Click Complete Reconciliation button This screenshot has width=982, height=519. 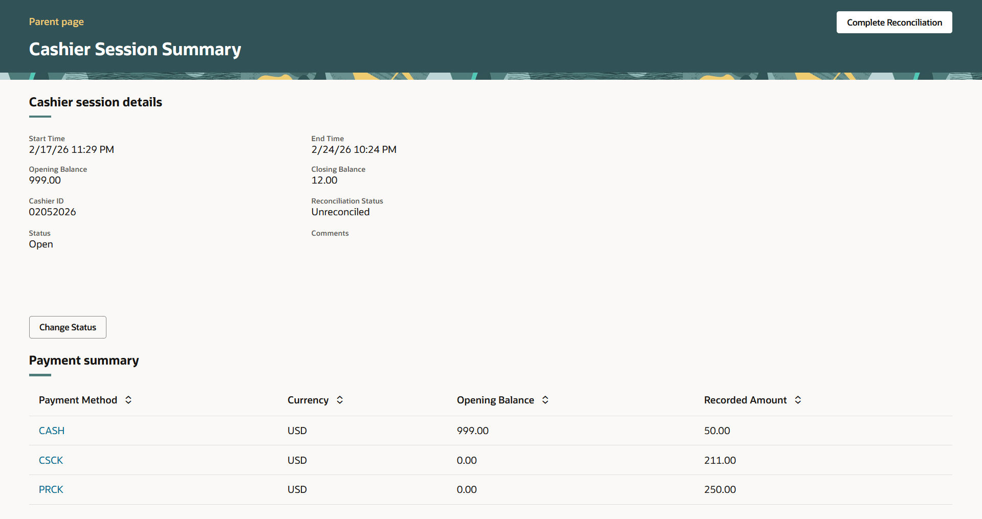[894, 22]
